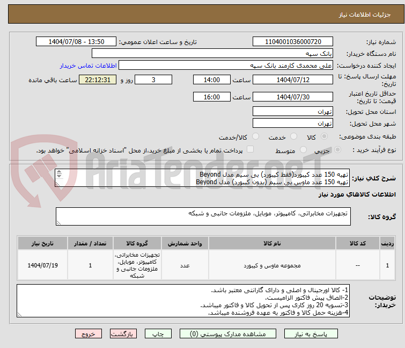This screenshot has height=348, width=405.
Task: Click resize handle of توضیحات خریدار textarea
Action: [x=20, y=314]
